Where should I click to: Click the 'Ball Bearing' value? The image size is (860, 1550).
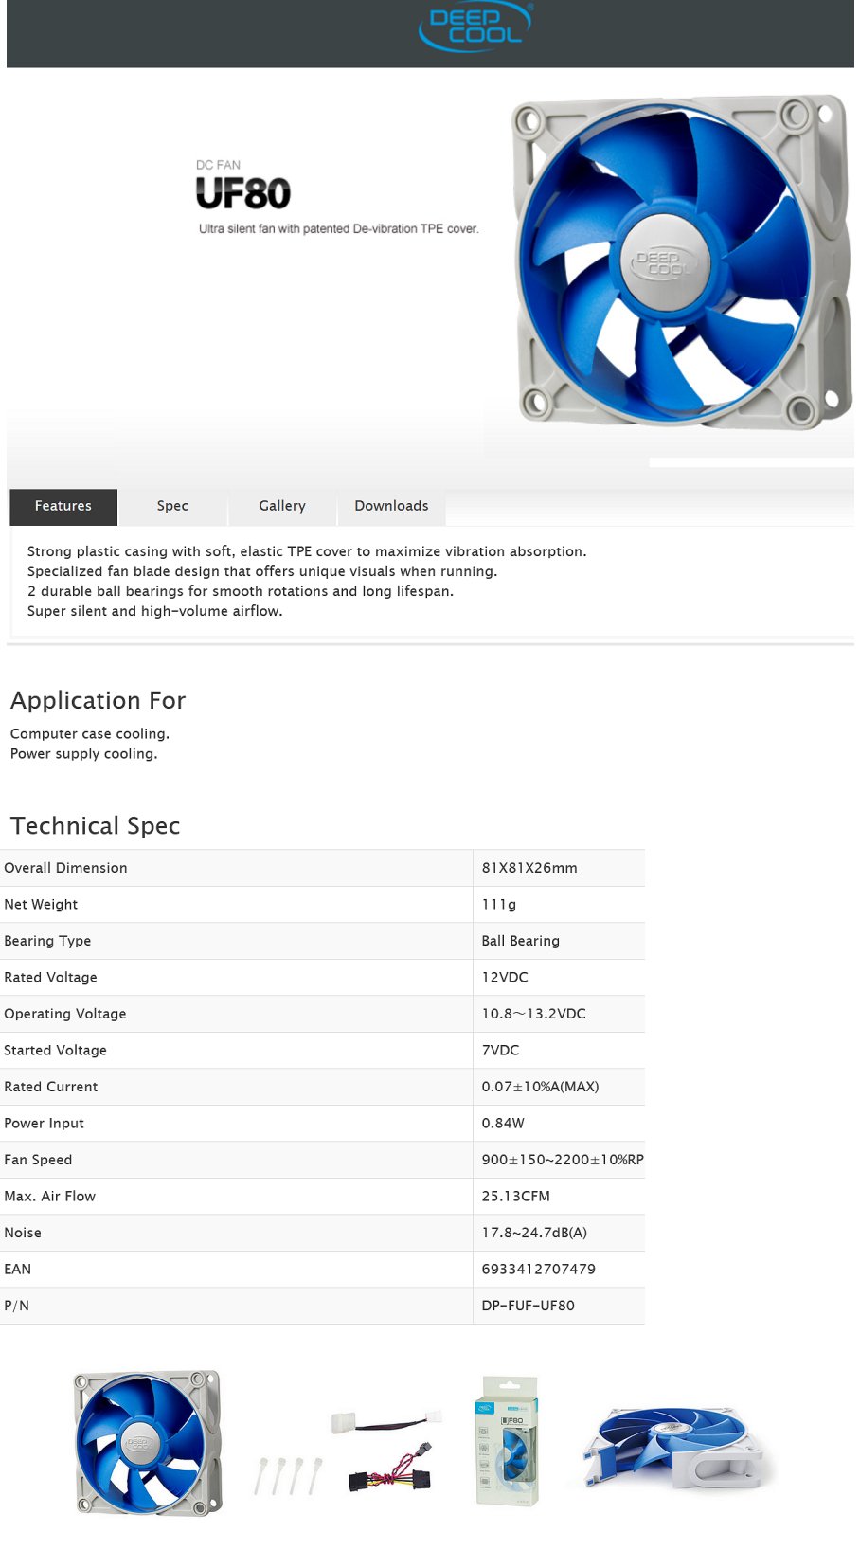[x=521, y=941]
